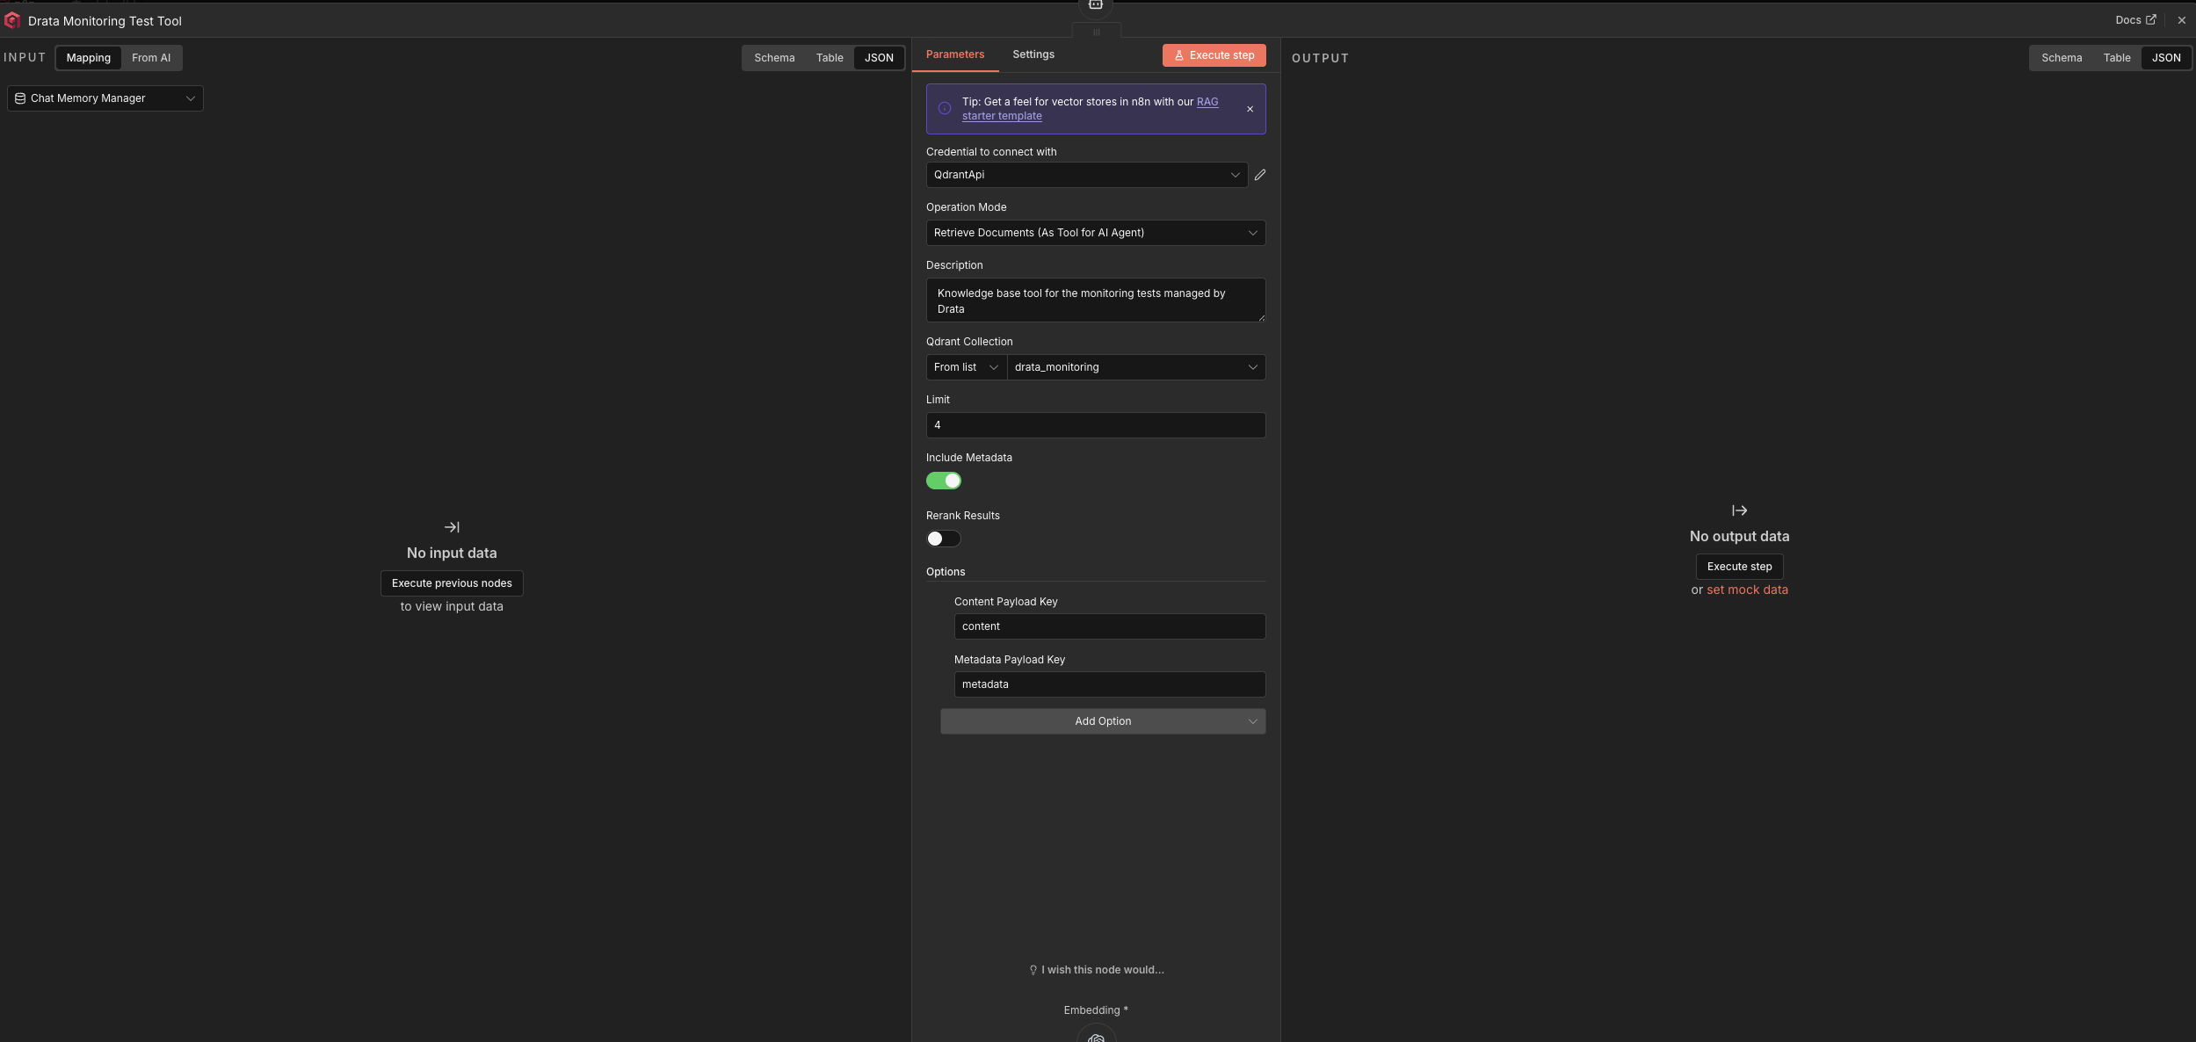Open the drata_monitoring collection dropdown
2196x1042 pixels.
click(x=1135, y=367)
